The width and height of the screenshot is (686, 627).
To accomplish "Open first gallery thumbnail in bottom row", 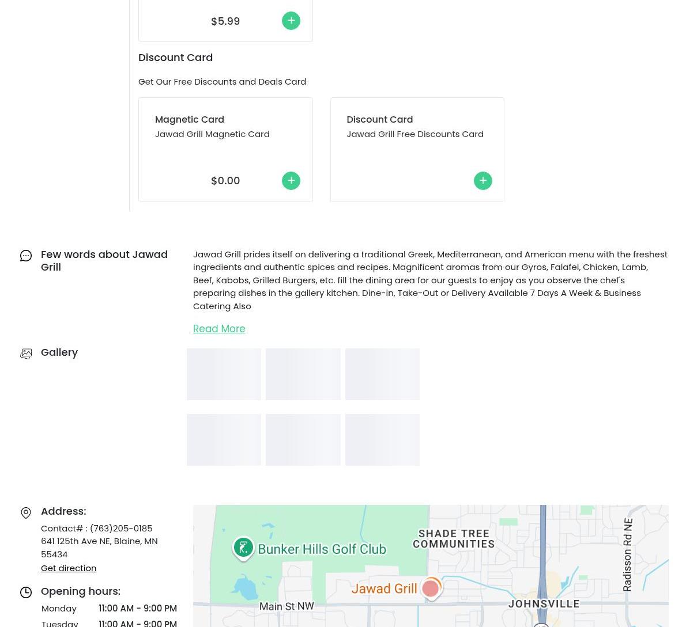I will point(224,440).
